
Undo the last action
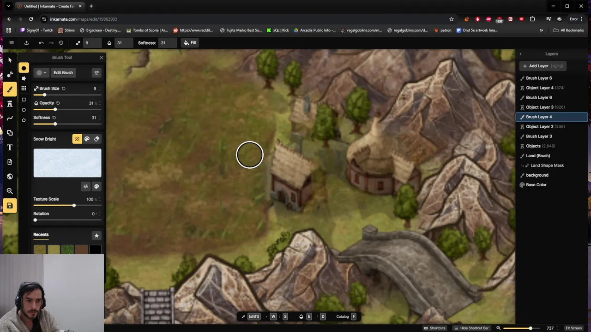click(41, 43)
